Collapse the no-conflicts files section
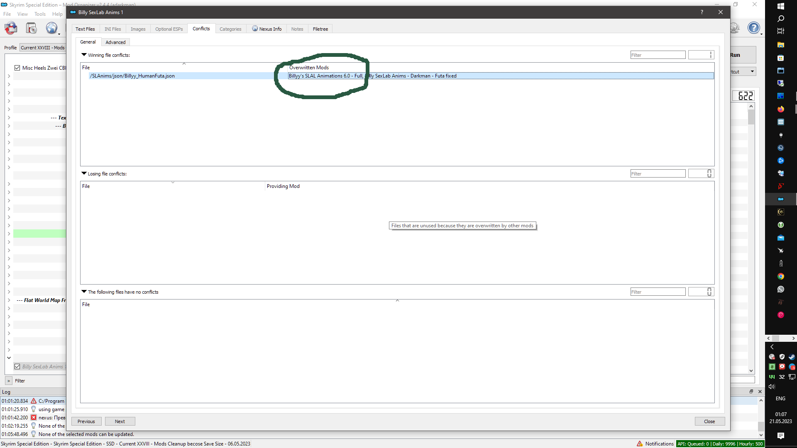The image size is (797, 448). 84,292
